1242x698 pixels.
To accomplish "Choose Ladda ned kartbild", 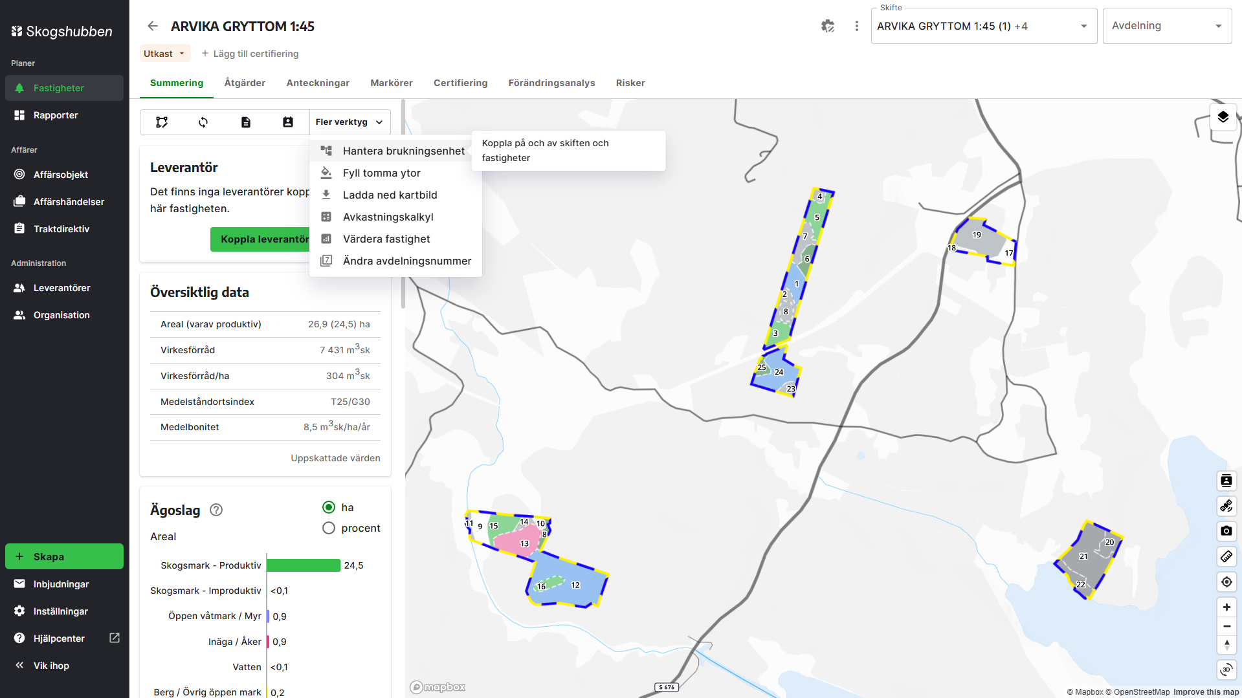I will (x=395, y=195).
